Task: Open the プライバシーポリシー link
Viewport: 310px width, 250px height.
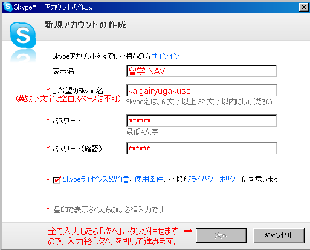Action: [213, 179]
